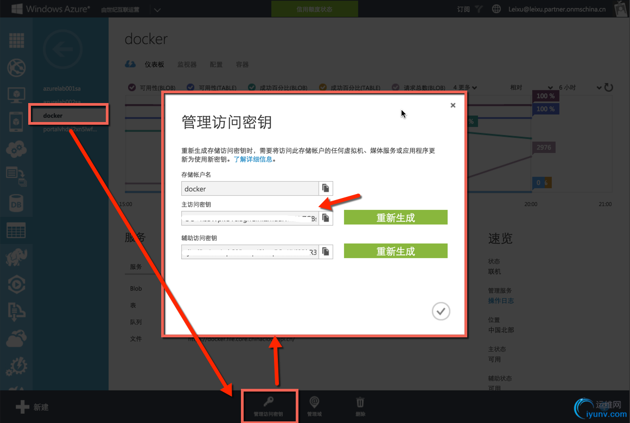This screenshot has height=423, width=630.
Task: Open Mobile Services phone icon in sidebar
Action: click(16, 121)
